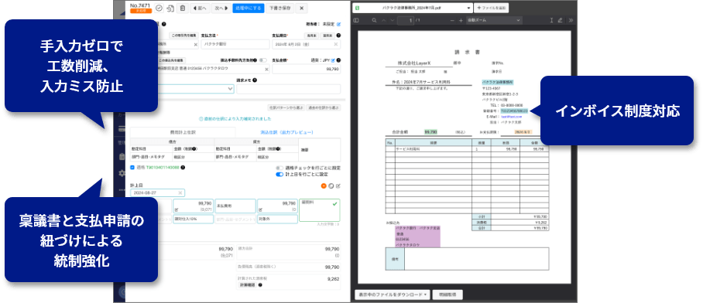Open the 自動ズーム zoom dropdown
The height and width of the screenshot is (303, 703).
click(494, 20)
